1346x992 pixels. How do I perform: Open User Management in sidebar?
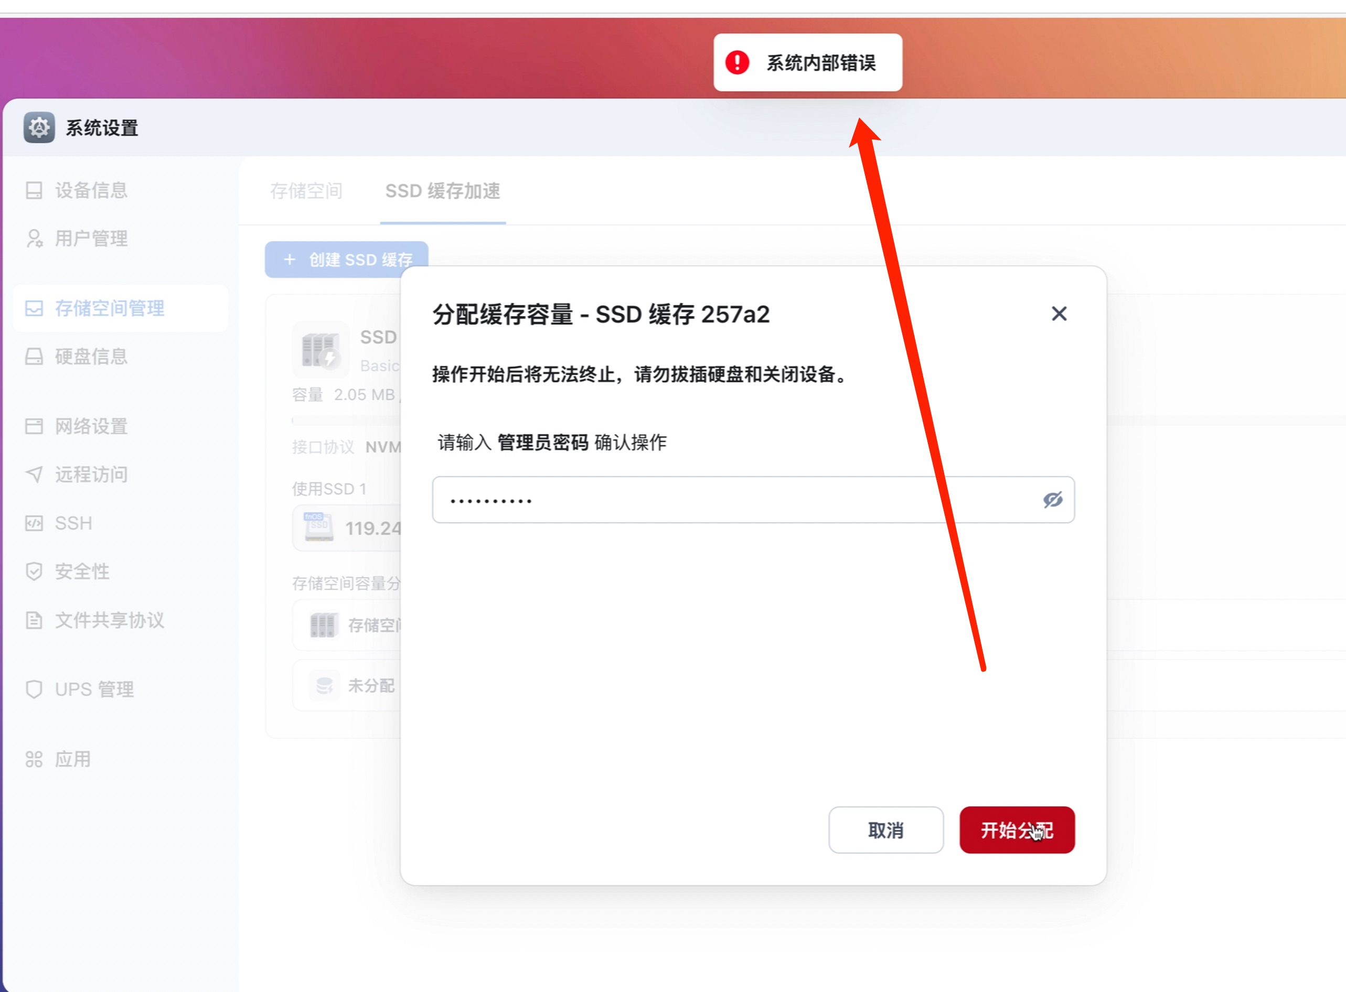(x=91, y=239)
